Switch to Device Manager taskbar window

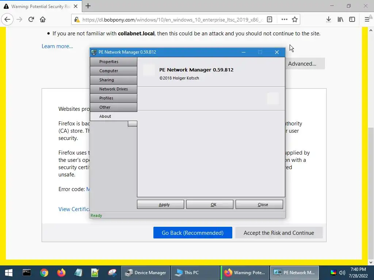tap(146, 273)
